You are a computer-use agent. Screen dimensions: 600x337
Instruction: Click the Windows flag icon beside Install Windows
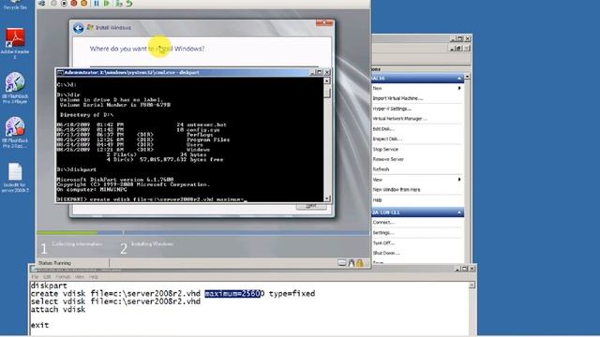(x=90, y=27)
